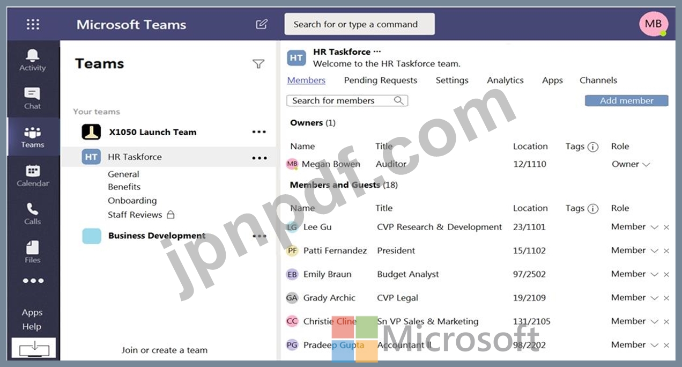Remove Pradeep Gupta from the team
Screen dimensions: 682x367
pyautogui.click(x=666, y=346)
